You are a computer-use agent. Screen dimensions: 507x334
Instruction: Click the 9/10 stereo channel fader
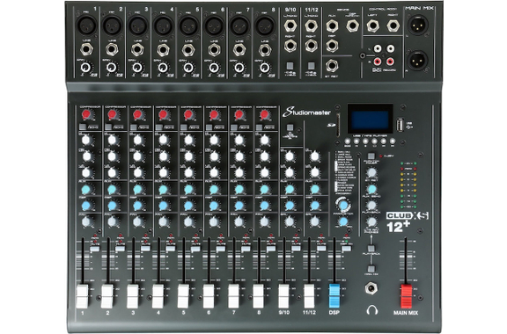[x=284, y=295]
